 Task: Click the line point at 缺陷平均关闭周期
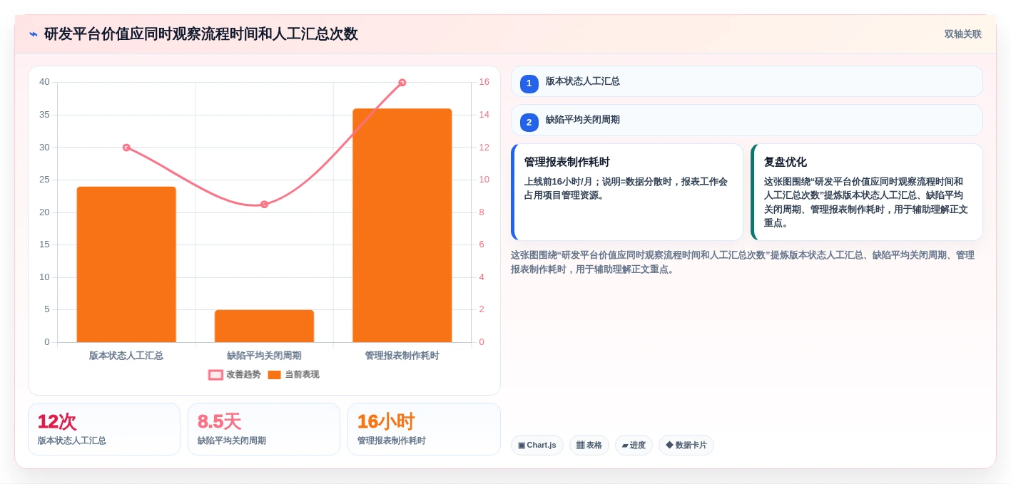(x=264, y=205)
